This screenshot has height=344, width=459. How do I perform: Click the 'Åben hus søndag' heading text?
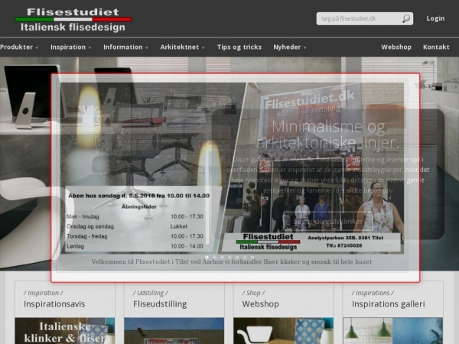point(138,196)
